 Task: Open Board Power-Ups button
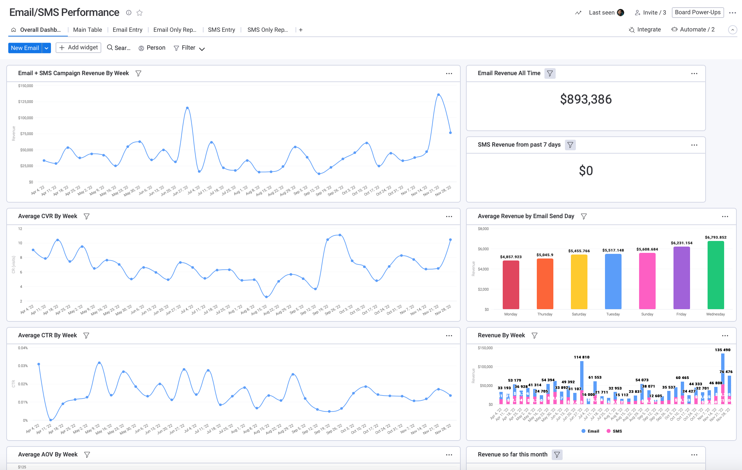pos(697,13)
